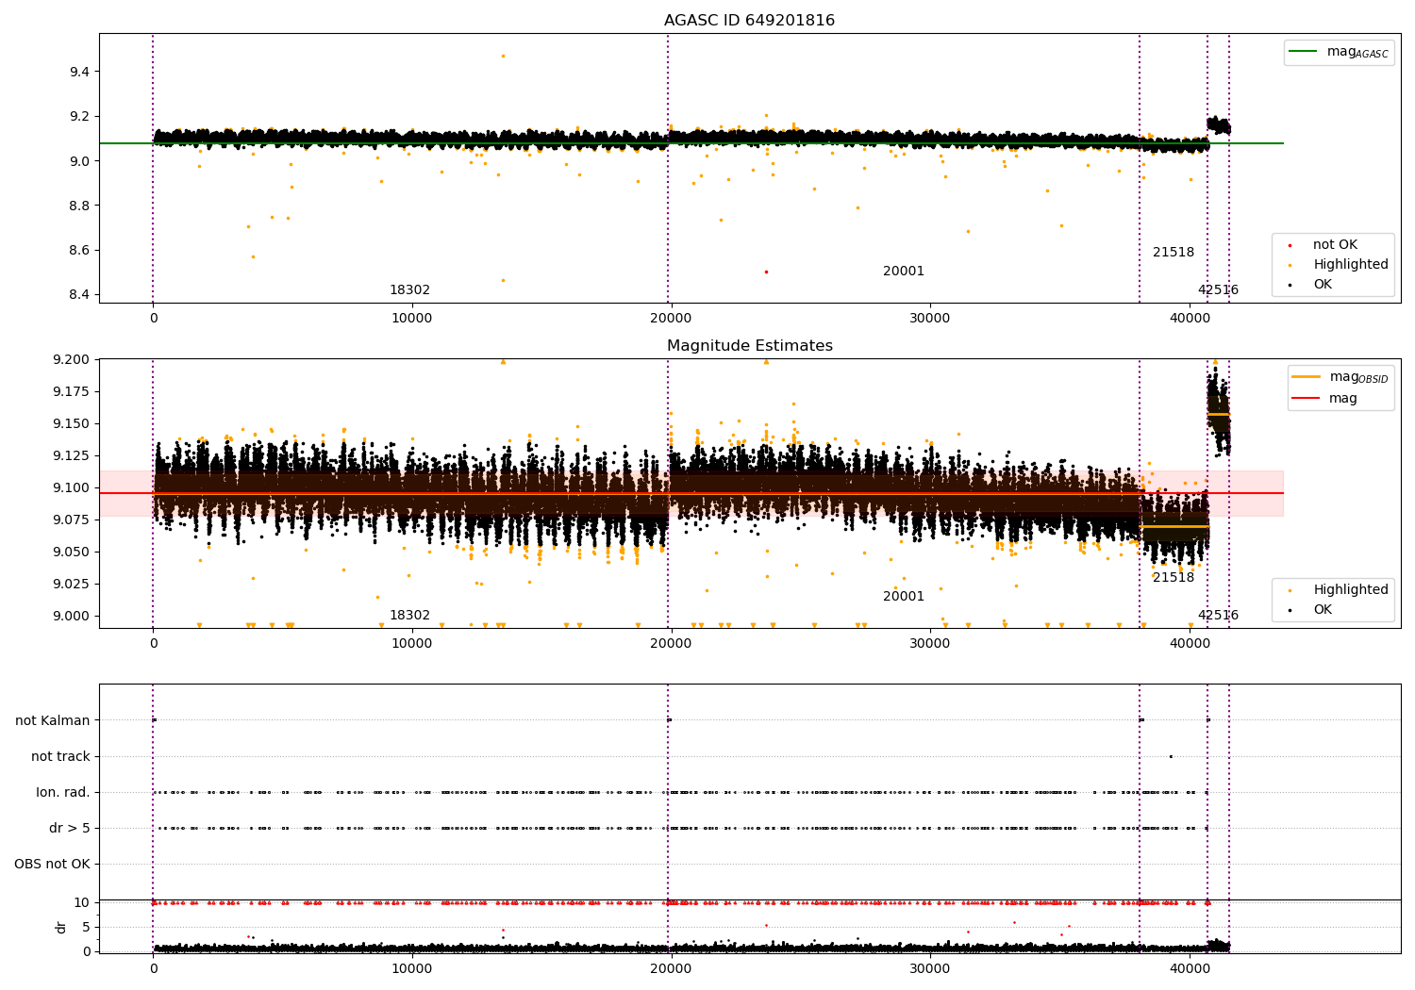Image resolution: width=1415 pixels, height=990 pixels.
Task: Click the 9.100 y-axis tick label
Action: [71, 488]
